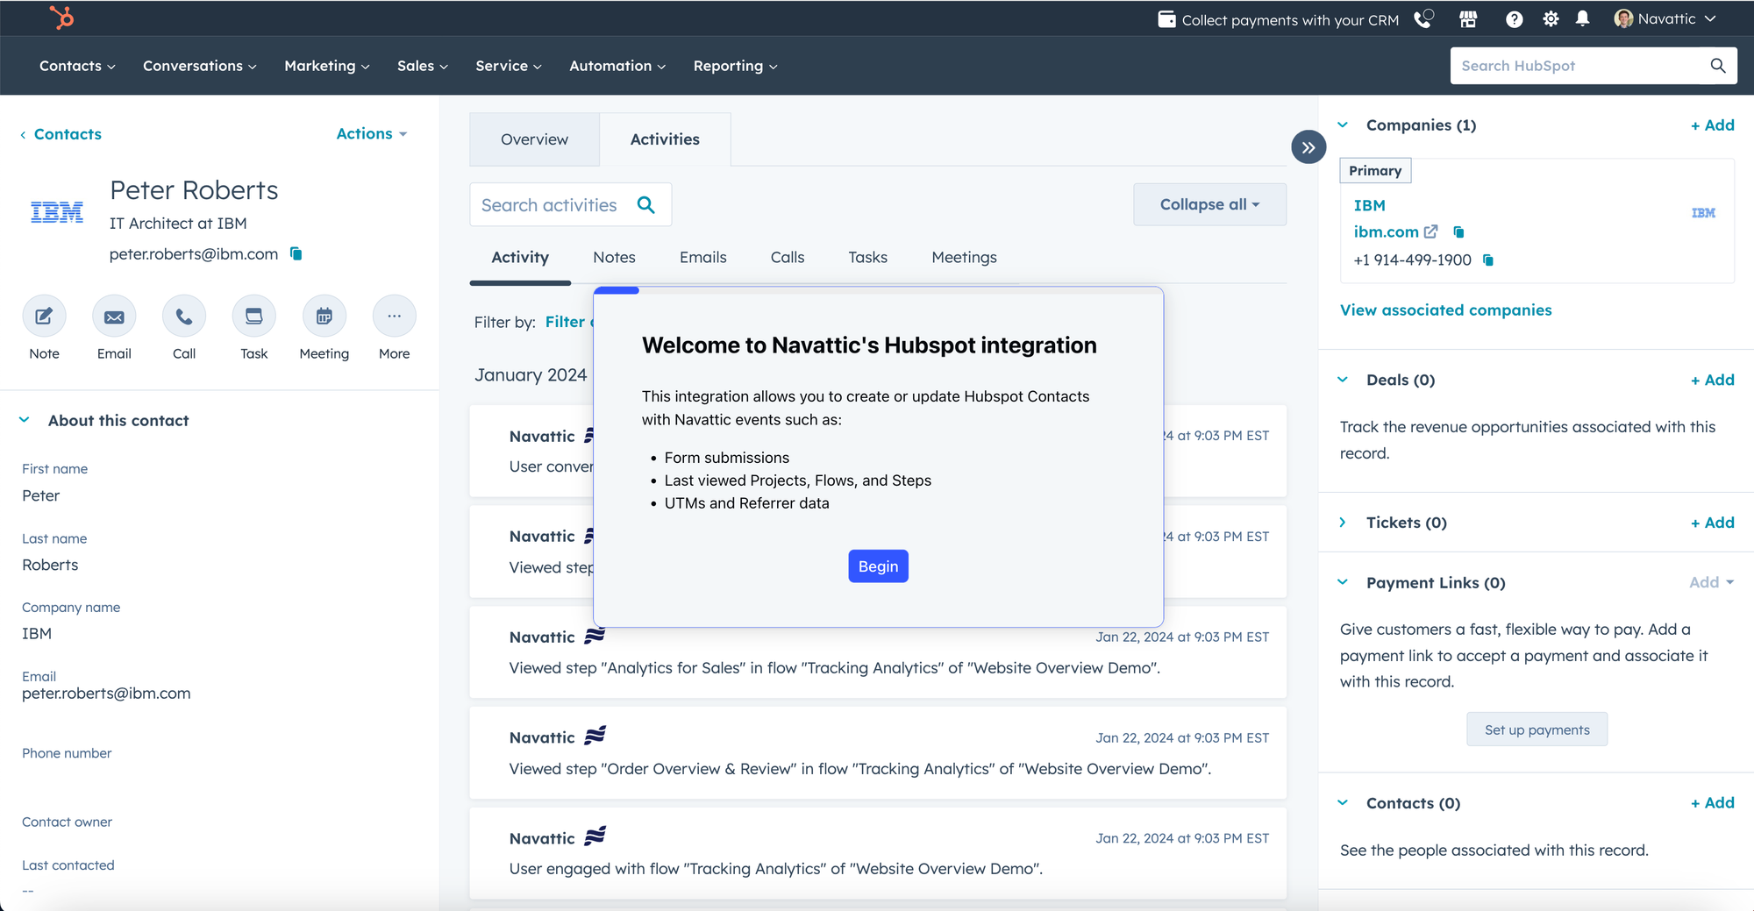The height and width of the screenshot is (911, 1754).
Task: Schedule a Meeting with the calendar icon
Action: [324, 317]
